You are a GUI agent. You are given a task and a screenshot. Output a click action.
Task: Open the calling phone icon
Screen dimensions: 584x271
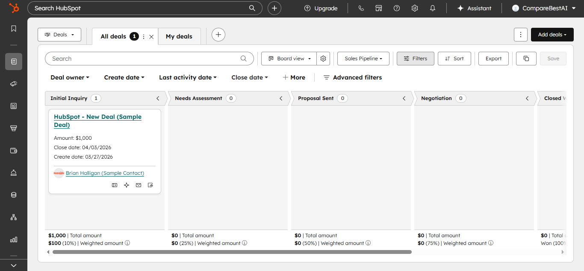[x=361, y=8]
